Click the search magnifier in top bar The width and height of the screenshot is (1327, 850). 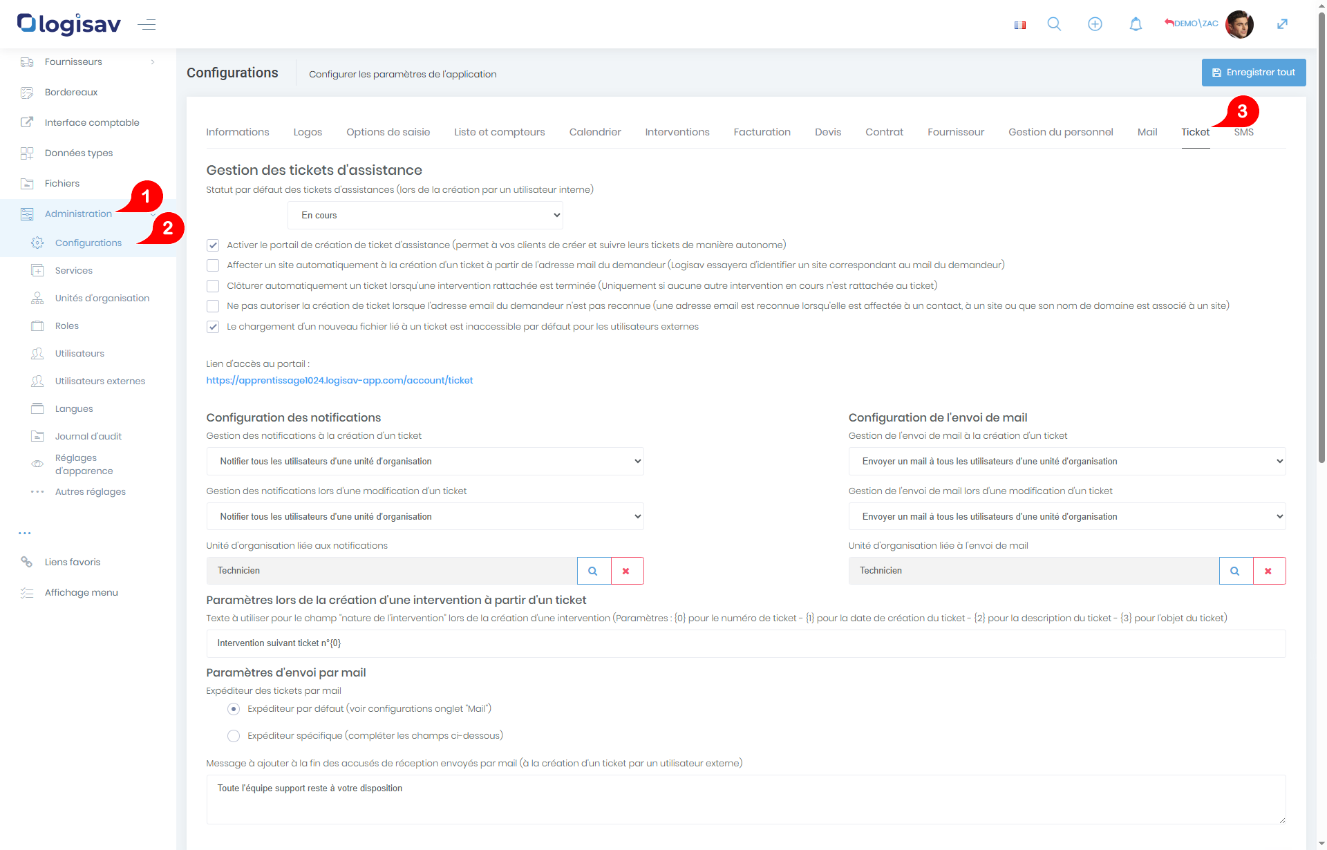[x=1054, y=24]
